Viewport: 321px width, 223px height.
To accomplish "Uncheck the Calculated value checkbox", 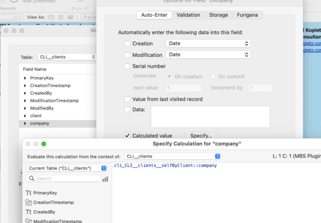I will pyautogui.click(x=127, y=136).
